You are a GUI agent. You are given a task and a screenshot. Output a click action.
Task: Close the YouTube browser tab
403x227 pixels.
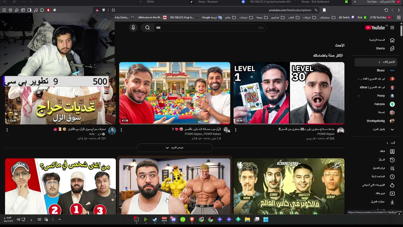[x=355, y=2]
